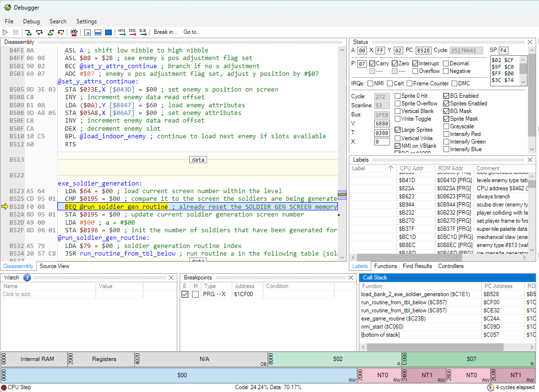Screen dimensions: 539x392
Task: Open the Break in... dropdown
Action: (165, 32)
